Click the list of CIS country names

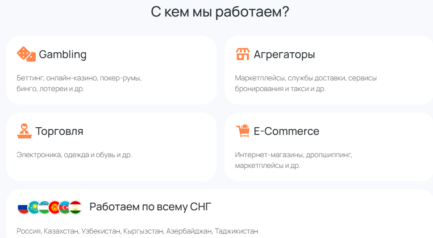(137, 231)
